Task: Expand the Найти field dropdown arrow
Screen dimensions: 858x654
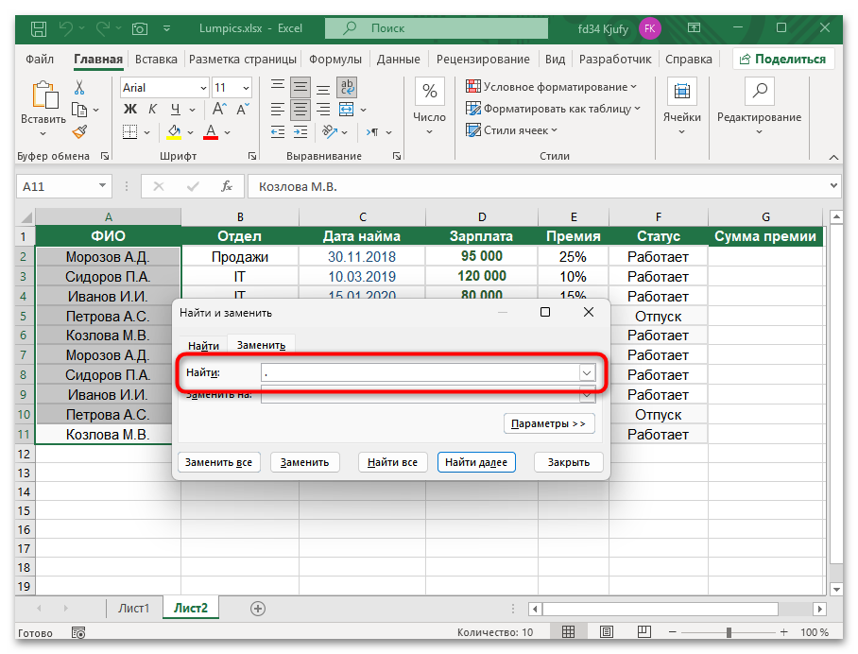Action: [x=587, y=373]
